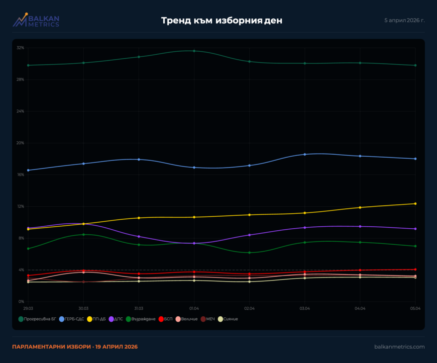Click the red БСП legend marker
This screenshot has width=437, height=363.
(x=160, y=319)
